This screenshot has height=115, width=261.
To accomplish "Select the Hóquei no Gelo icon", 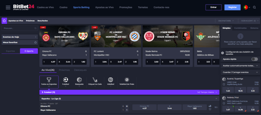I will pyautogui.click(x=95, y=80).
